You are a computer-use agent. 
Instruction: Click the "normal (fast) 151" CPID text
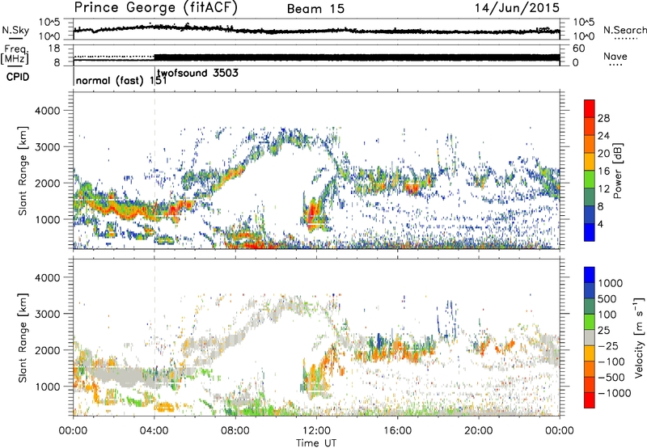click(121, 81)
